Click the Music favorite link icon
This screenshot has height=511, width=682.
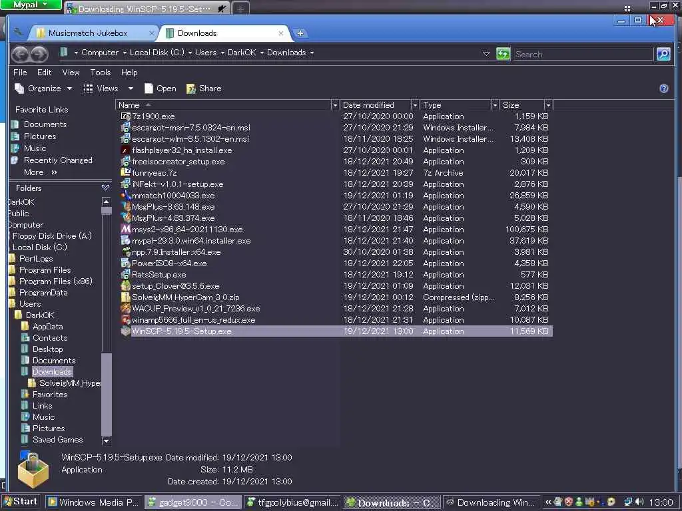pos(15,148)
